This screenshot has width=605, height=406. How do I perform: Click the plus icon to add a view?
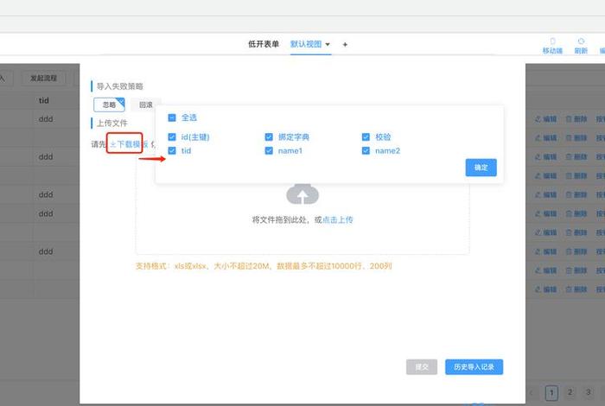click(345, 45)
